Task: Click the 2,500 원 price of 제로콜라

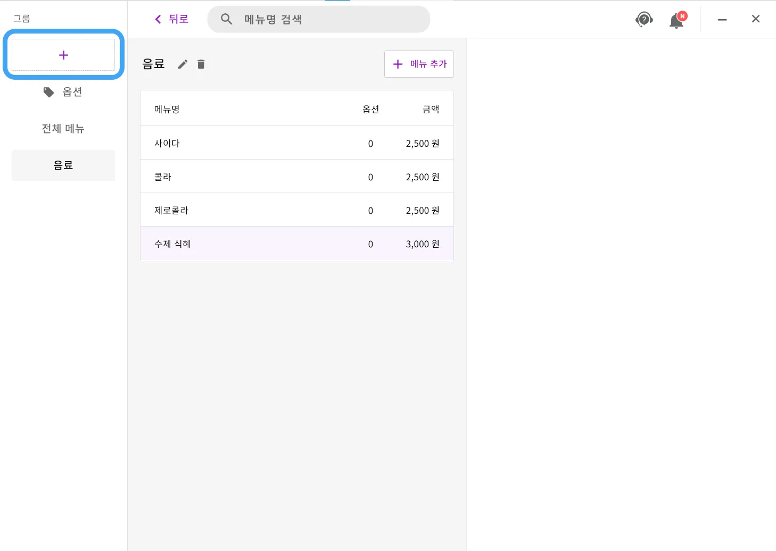Action: pos(423,211)
